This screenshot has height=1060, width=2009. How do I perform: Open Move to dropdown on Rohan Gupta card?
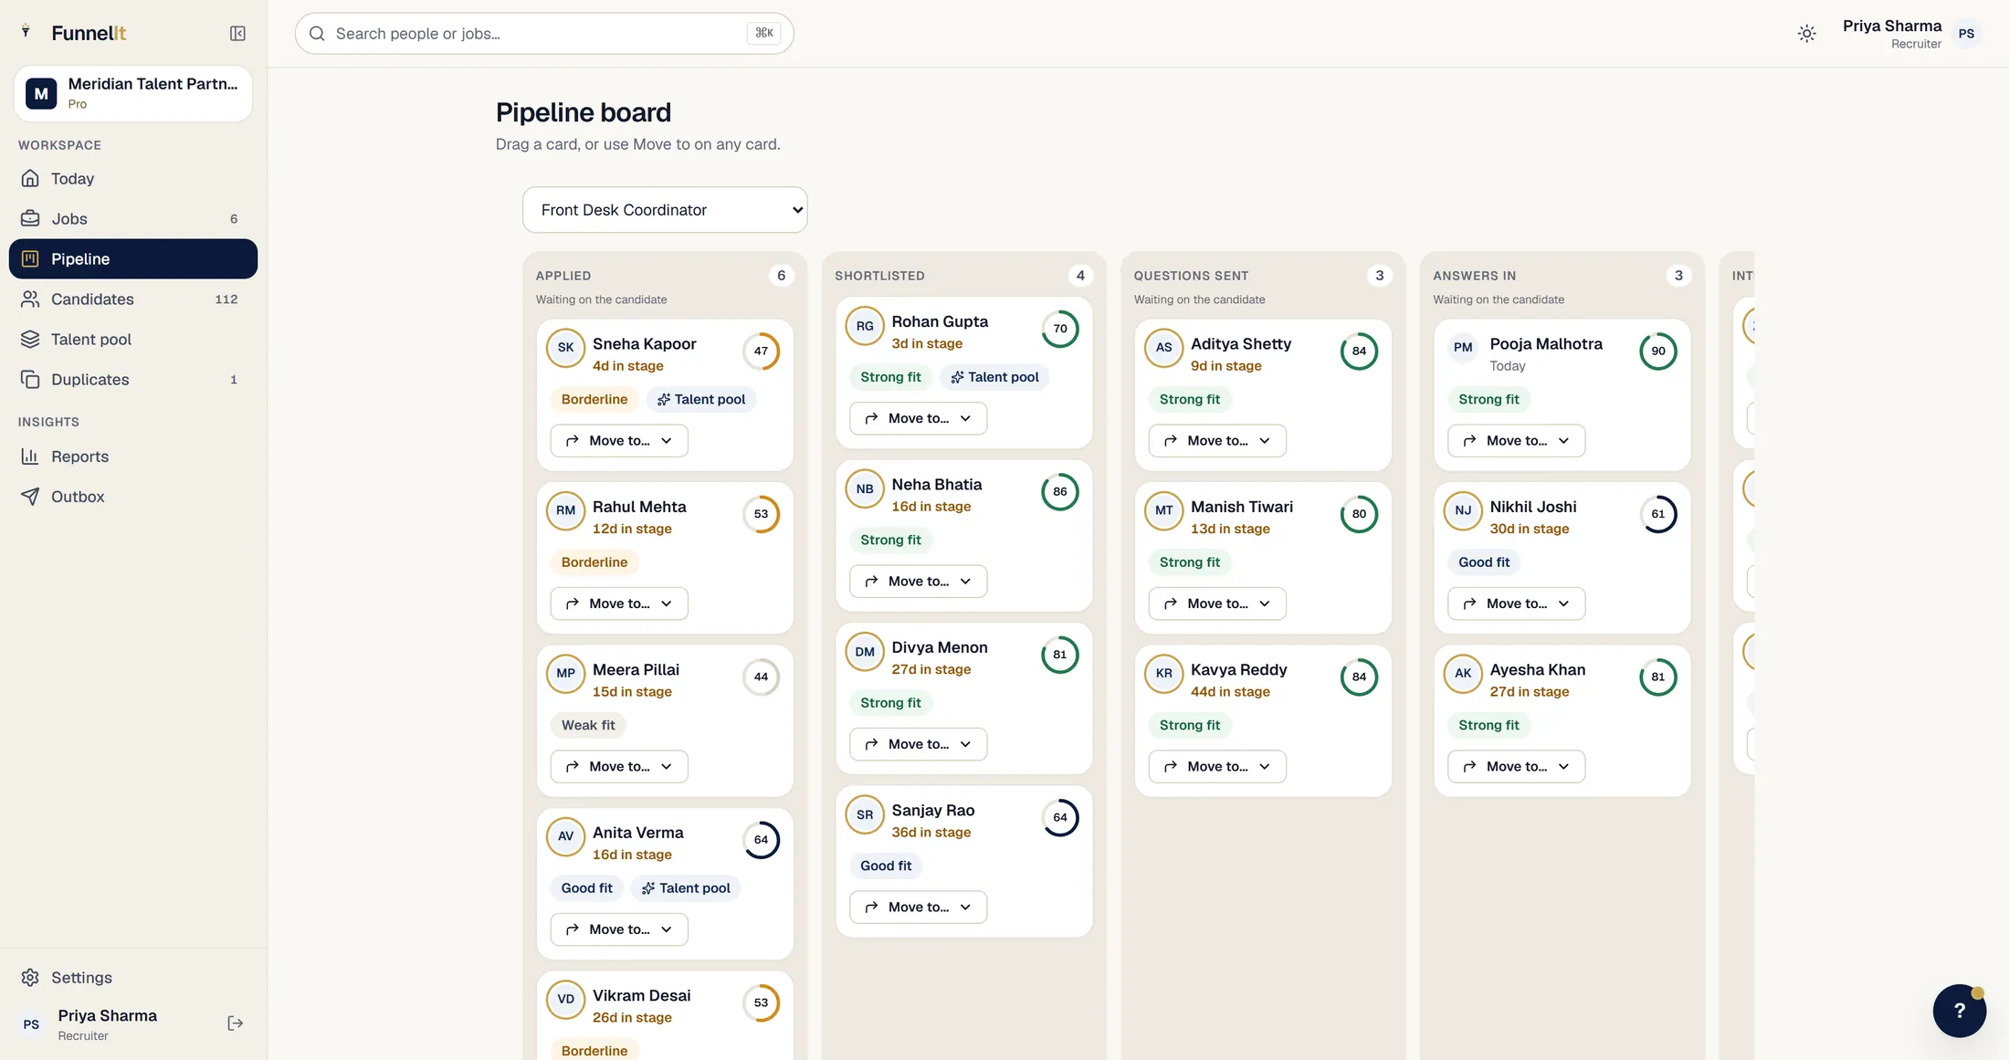click(x=918, y=418)
